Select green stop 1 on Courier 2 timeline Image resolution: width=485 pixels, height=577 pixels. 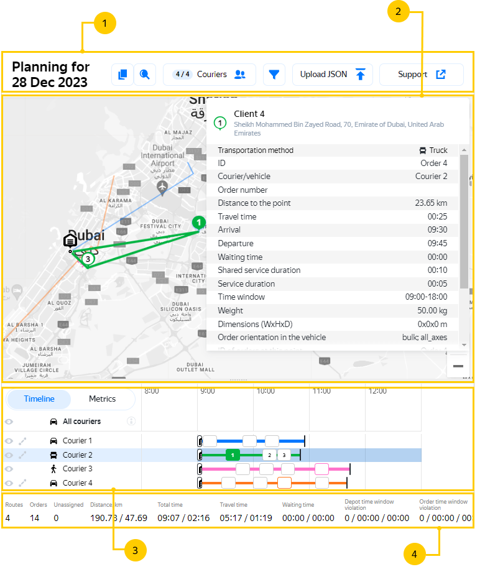click(x=233, y=455)
